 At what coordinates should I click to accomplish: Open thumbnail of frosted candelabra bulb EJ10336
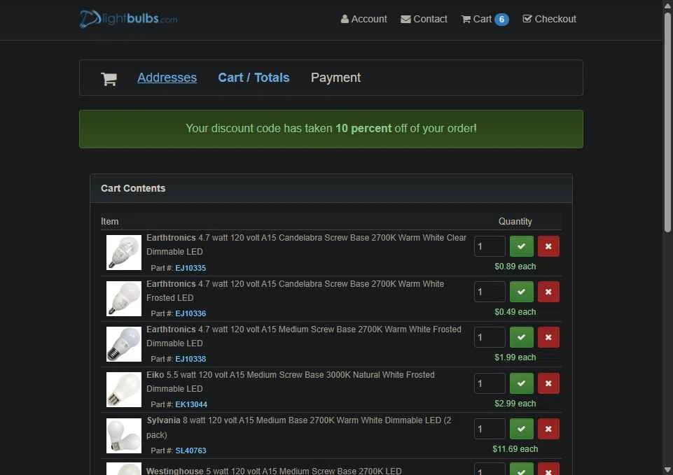tap(124, 299)
